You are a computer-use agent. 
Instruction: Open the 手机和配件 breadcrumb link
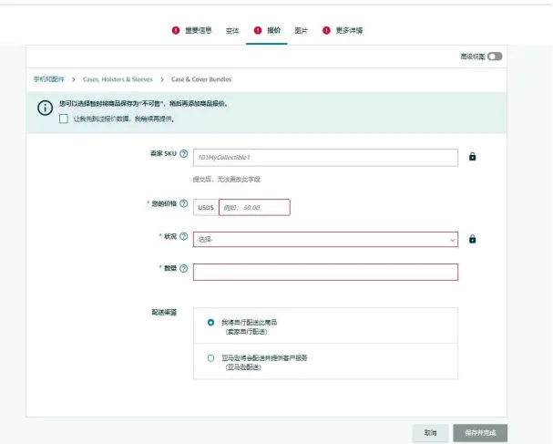tap(49, 79)
